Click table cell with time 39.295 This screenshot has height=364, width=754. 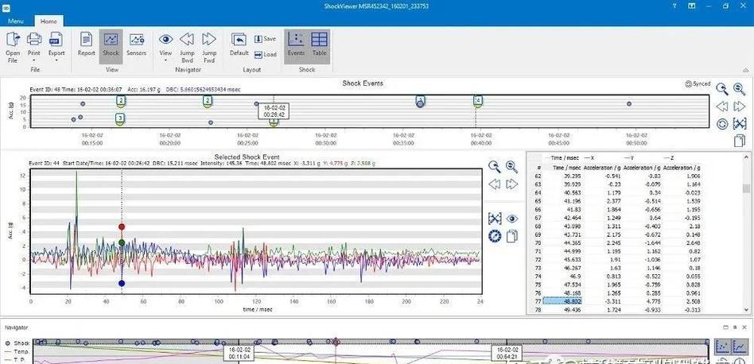click(562, 176)
